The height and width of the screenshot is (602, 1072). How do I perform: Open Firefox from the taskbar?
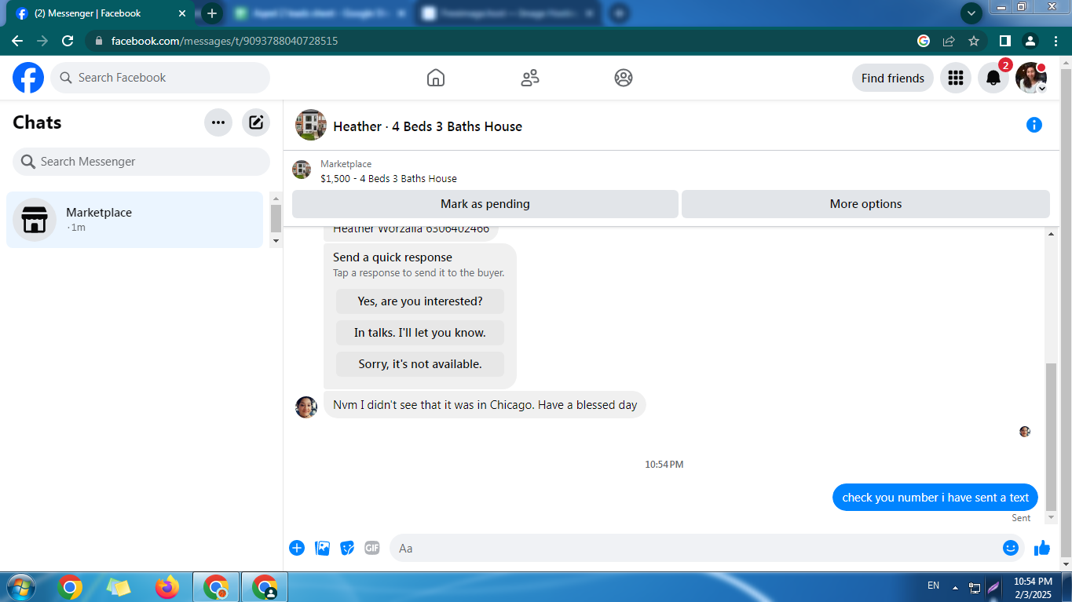166,587
